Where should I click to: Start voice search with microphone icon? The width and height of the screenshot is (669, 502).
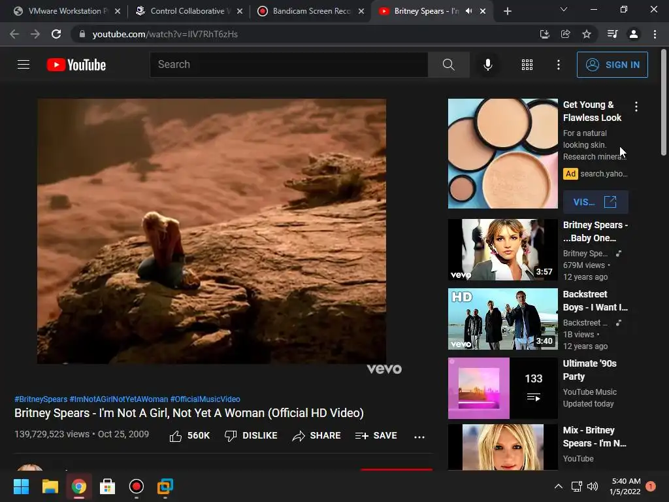point(487,65)
